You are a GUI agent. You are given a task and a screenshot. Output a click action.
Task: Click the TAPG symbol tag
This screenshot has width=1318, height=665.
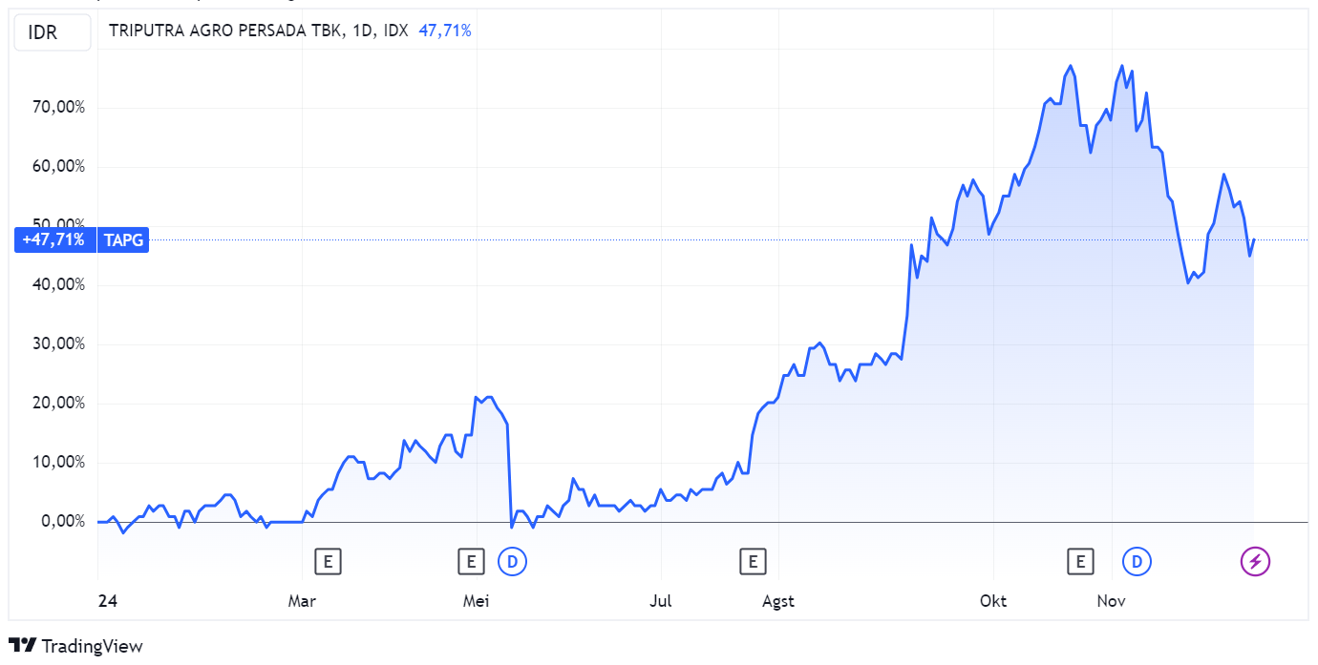pos(124,239)
